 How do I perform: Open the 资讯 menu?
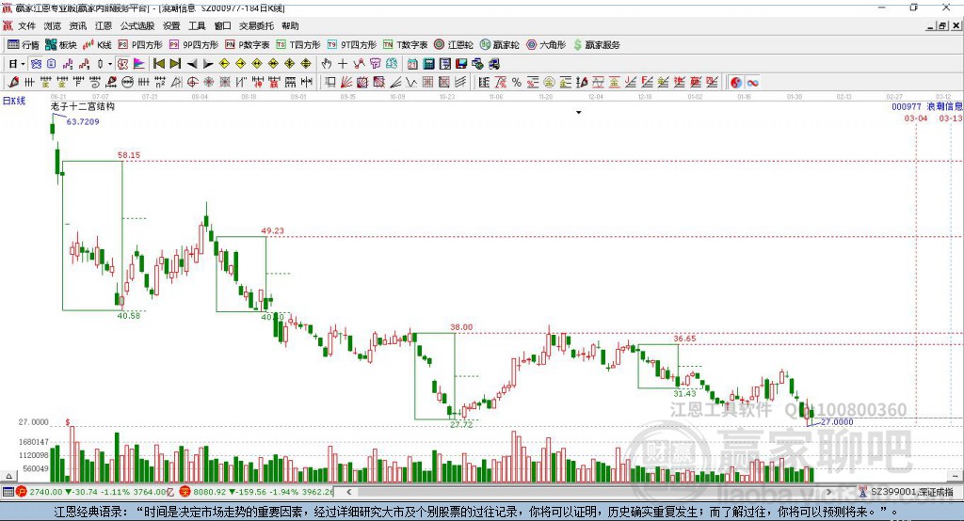point(78,25)
